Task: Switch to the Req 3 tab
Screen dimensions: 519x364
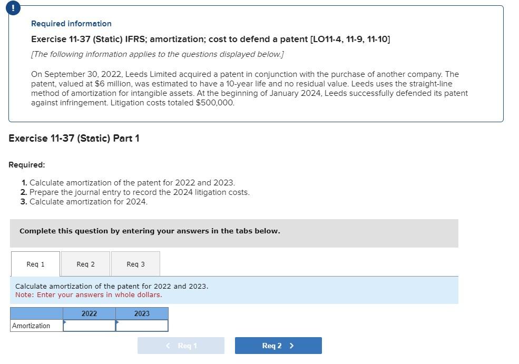Action: coord(135,263)
